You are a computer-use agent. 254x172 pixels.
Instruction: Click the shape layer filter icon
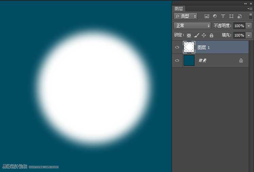click(x=231, y=16)
